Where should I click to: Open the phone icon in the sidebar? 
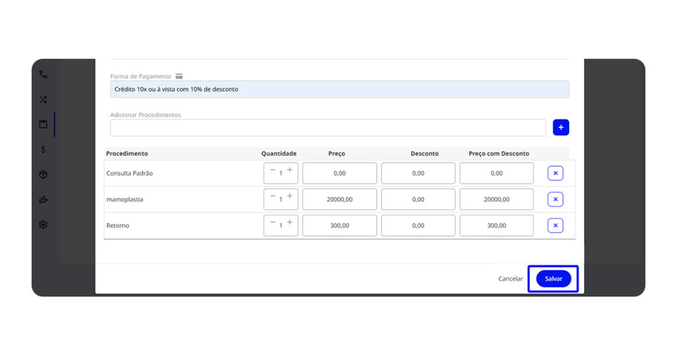click(x=43, y=75)
